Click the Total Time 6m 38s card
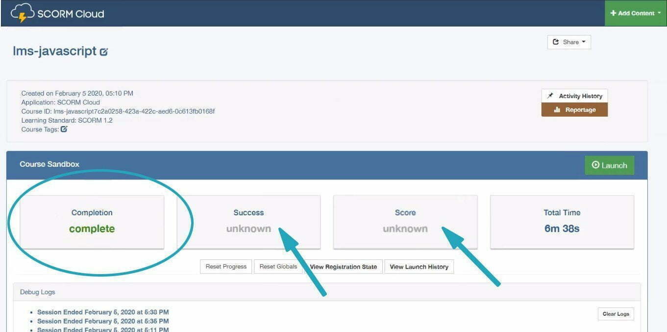This screenshot has width=667, height=332. click(562, 222)
